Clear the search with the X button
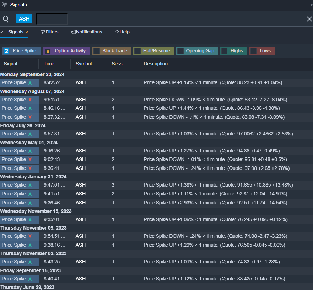The image size is (313, 290). tap(309, 19)
